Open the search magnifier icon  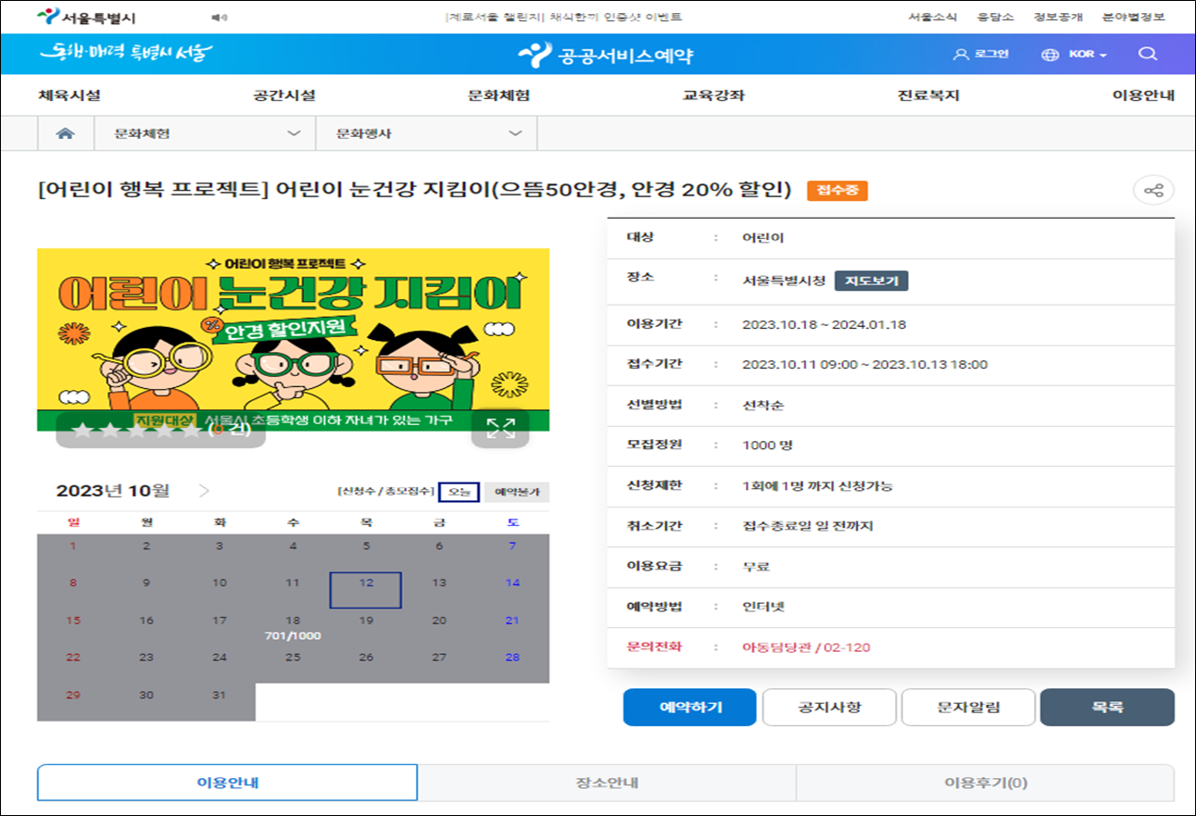[1148, 54]
